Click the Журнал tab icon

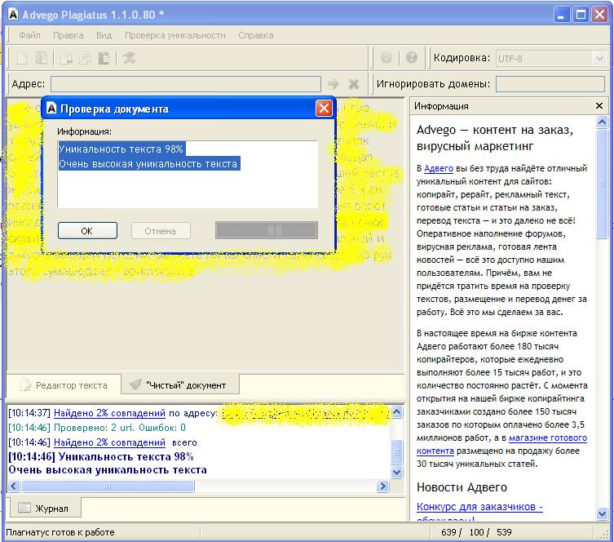(x=24, y=508)
